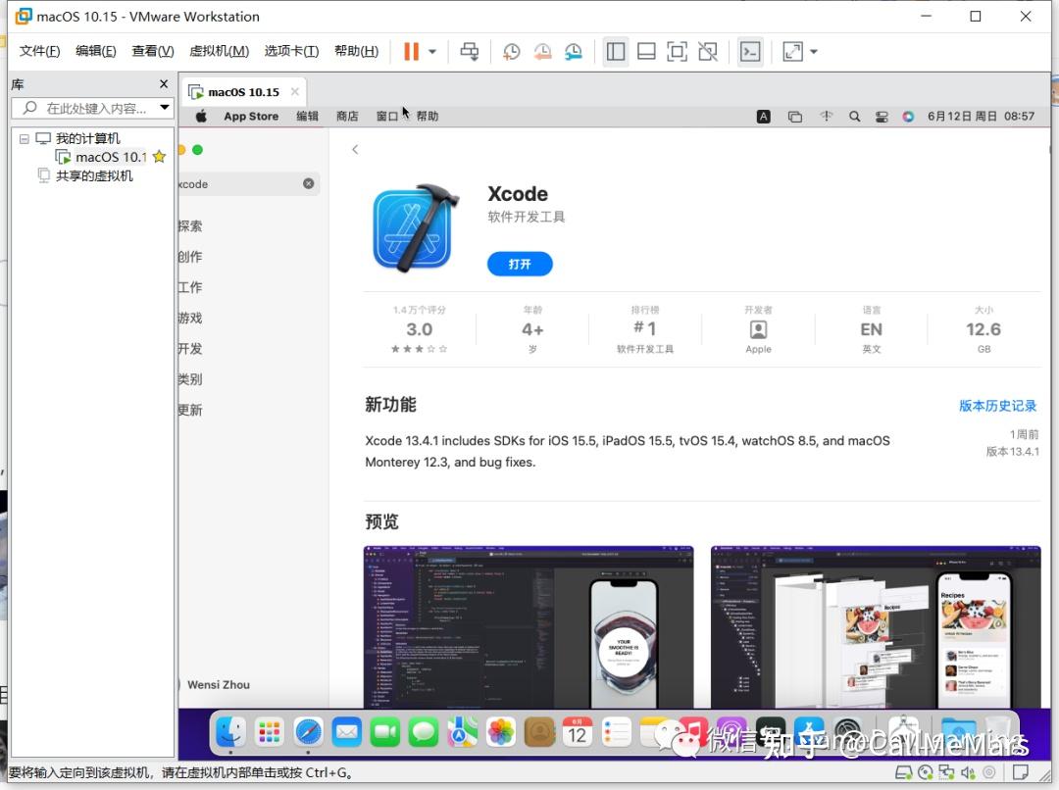Viewport: 1059px width, 790px height.
Task: Select 工作 in App Store sidebar
Action: 190,287
